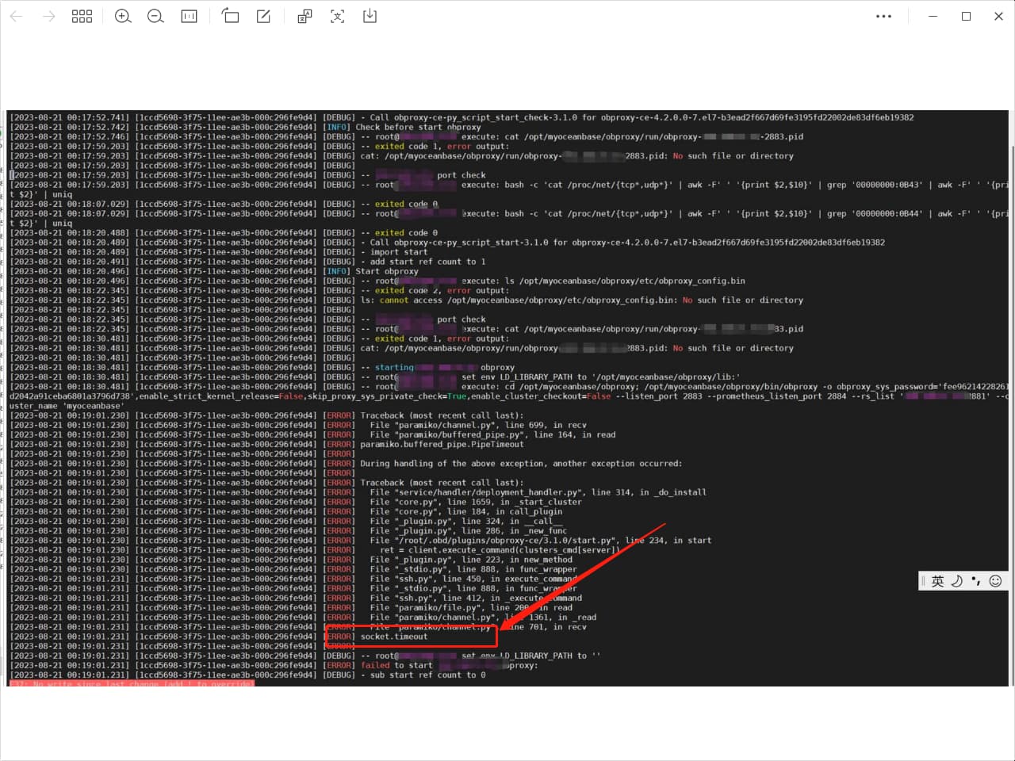
Task: Show image at actual size
Action: (189, 16)
